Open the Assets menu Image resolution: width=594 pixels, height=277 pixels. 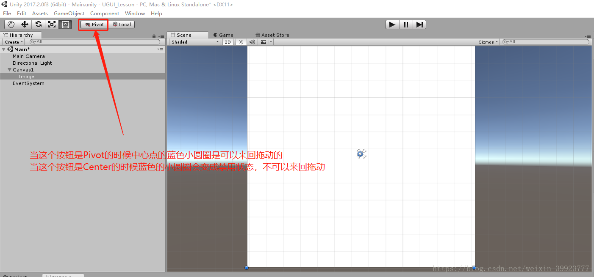pyautogui.click(x=40, y=14)
